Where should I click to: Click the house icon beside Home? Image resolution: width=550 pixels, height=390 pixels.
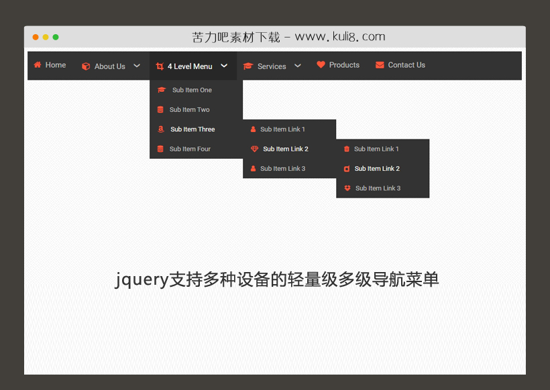coord(38,65)
